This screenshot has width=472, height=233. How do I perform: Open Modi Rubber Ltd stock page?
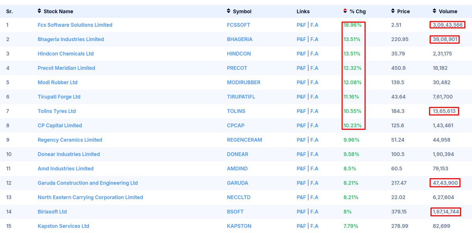(57, 82)
